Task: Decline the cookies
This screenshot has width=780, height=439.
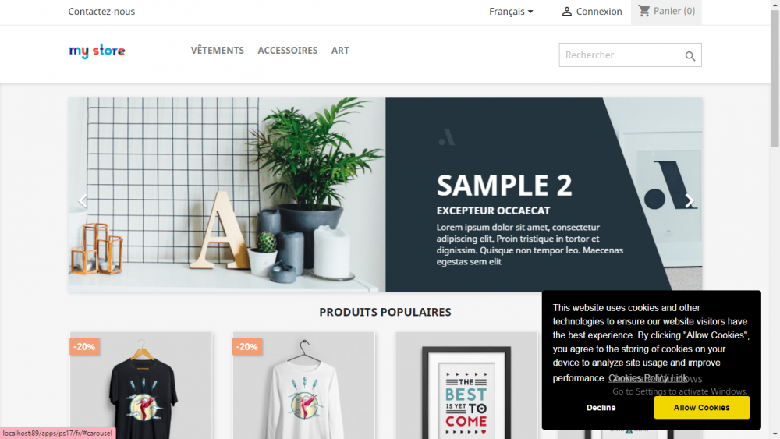Action: coord(601,408)
